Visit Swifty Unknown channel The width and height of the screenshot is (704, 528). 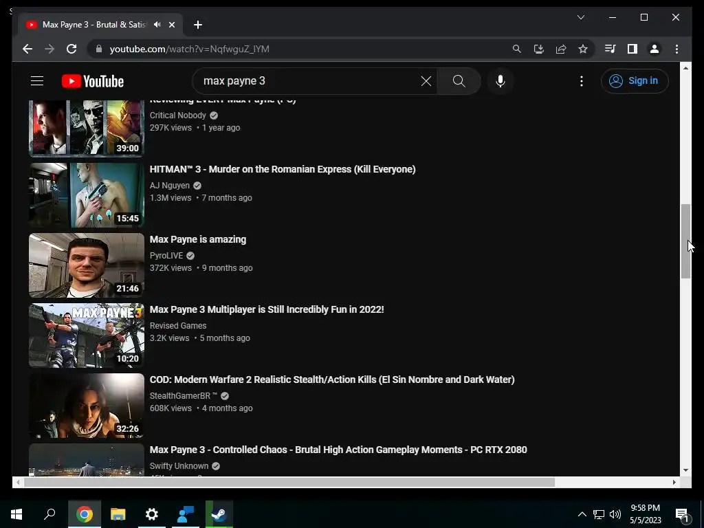click(x=179, y=465)
